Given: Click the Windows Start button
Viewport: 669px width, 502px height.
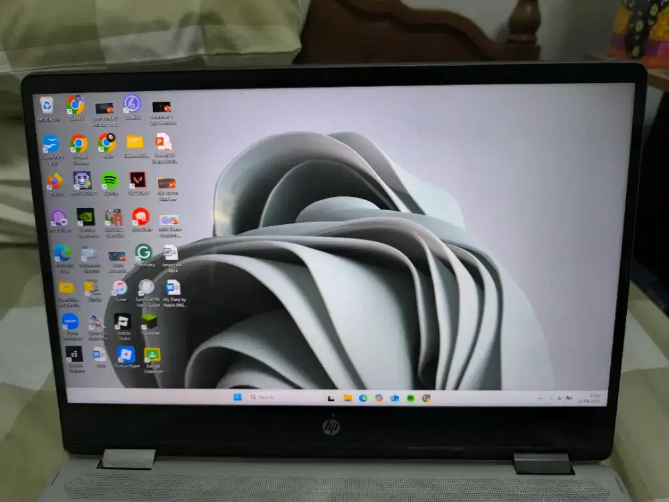Looking at the screenshot, I should tap(237, 397).
